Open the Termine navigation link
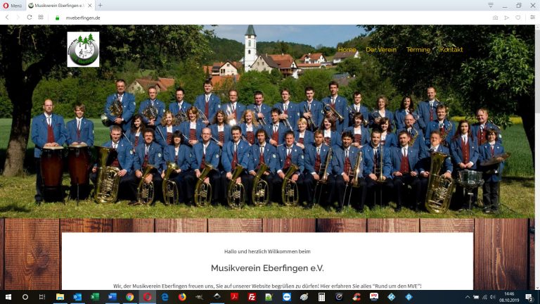This screenshot has width=540, height=304. [x=418, y=50]
